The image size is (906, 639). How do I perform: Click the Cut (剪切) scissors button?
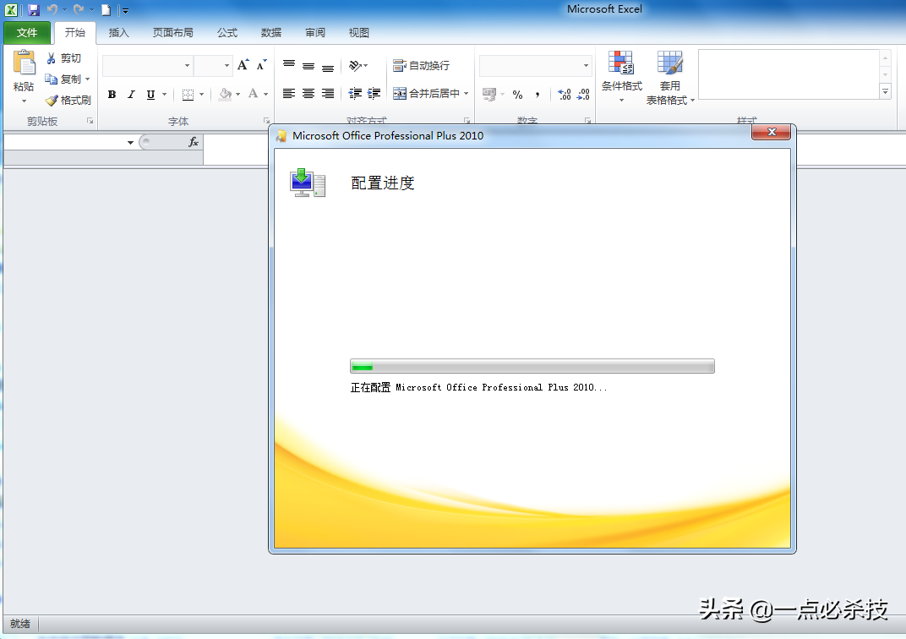pyautogui.click(x=63, y=58)
